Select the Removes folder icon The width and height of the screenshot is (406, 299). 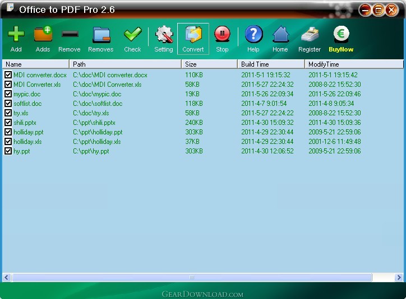(101, 35)
